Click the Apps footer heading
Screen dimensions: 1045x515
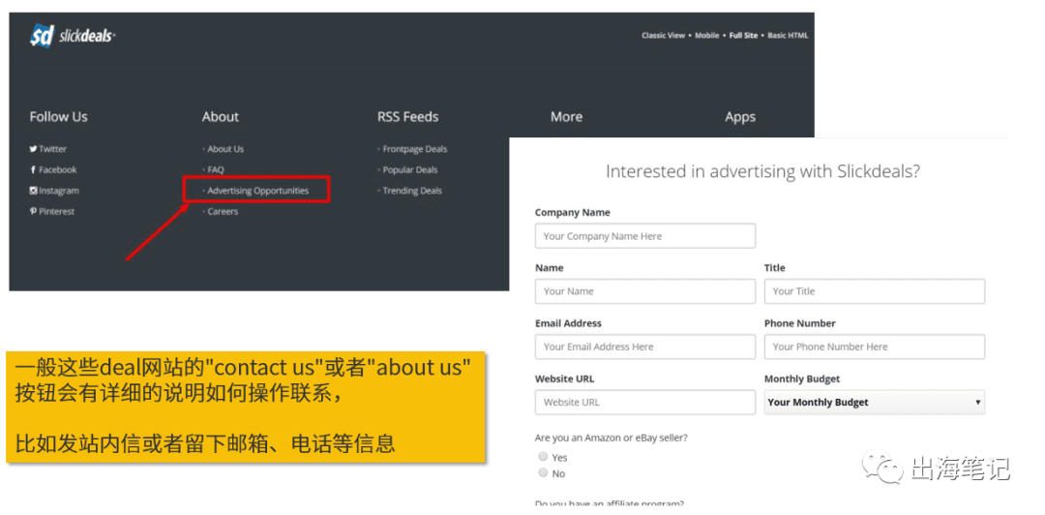coord(740,117)
